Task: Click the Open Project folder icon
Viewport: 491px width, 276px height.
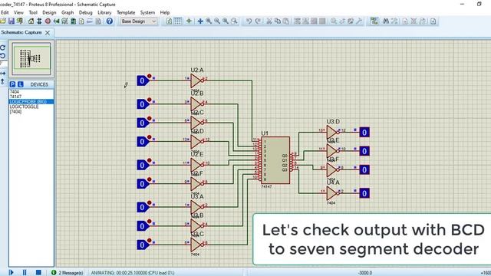Action: 3,21
